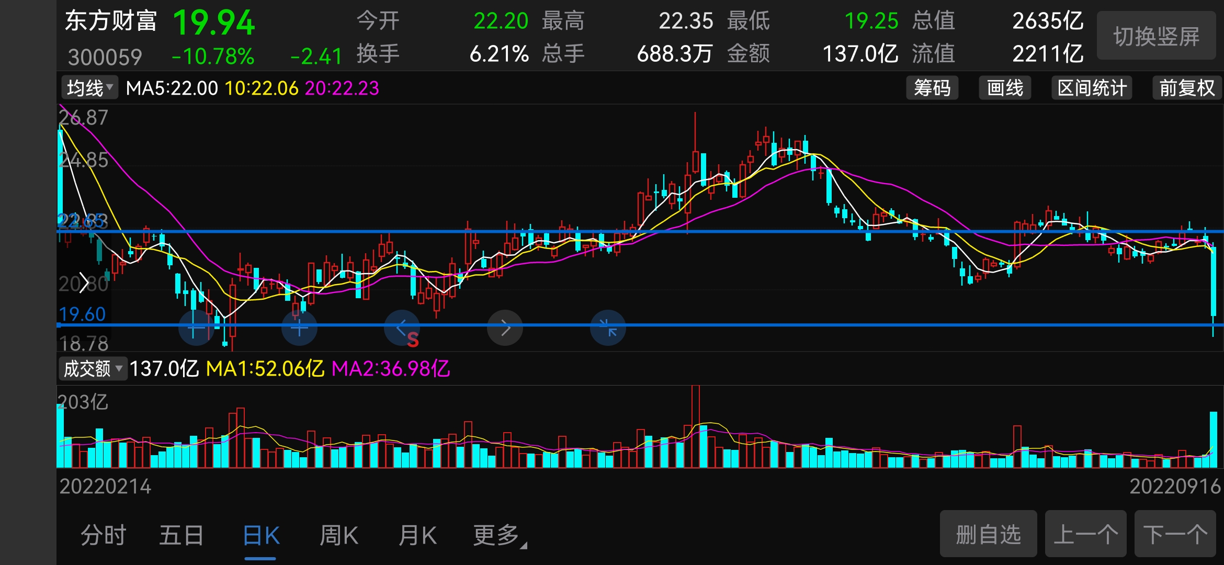Click the 删自选 button
Image resolution: width=1224 pixels, height=565 pixels.
988,534
